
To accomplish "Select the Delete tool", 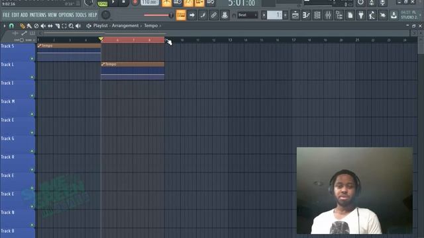I will click(36, 26).
